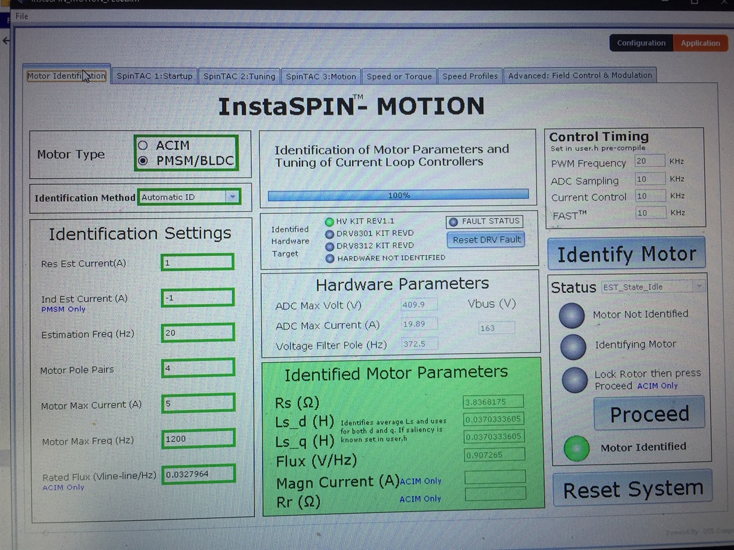The image size is (734, 550).
Task: Click the InstaSPIN-MOTION title text
Action: point(351,107)
